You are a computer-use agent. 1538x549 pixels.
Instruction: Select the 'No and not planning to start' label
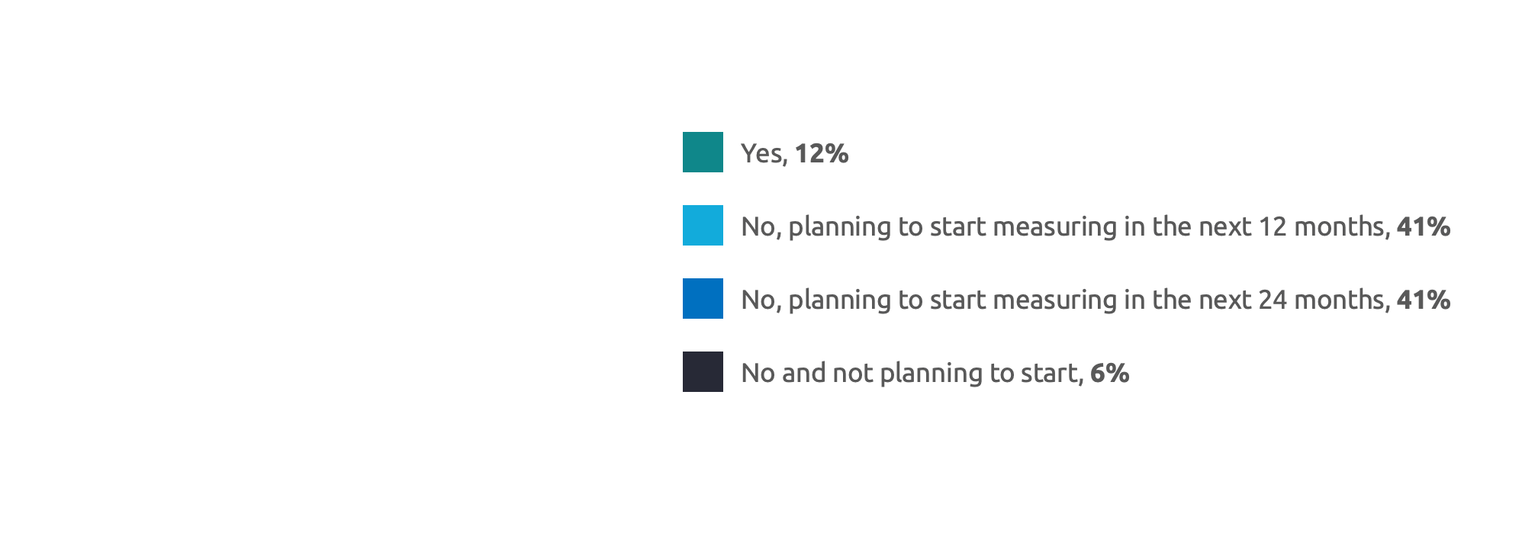(x=912, y=374)
